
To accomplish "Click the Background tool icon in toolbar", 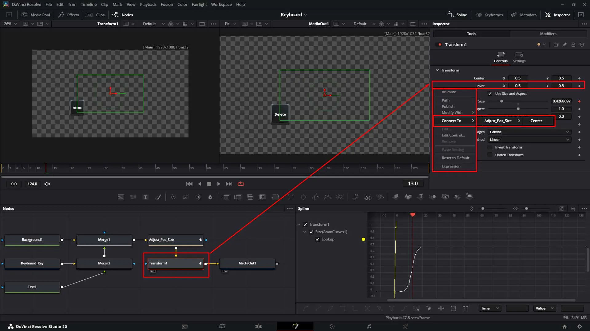I will click(x=121, y=197).
